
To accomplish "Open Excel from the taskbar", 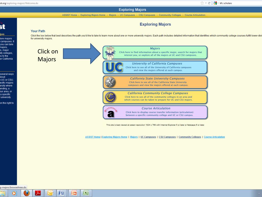I will coord(86,193).
